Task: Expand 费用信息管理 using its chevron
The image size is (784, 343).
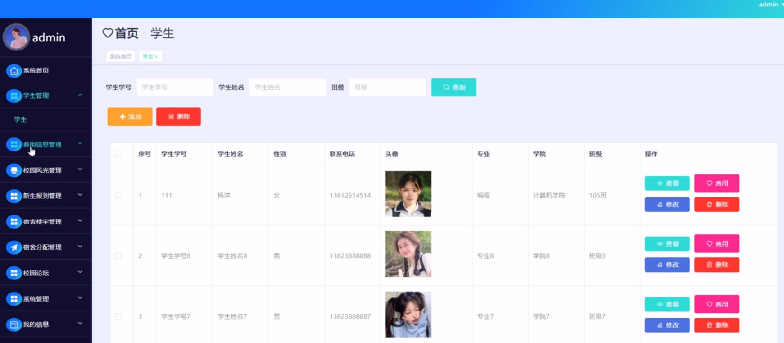Action: (80, 143)
